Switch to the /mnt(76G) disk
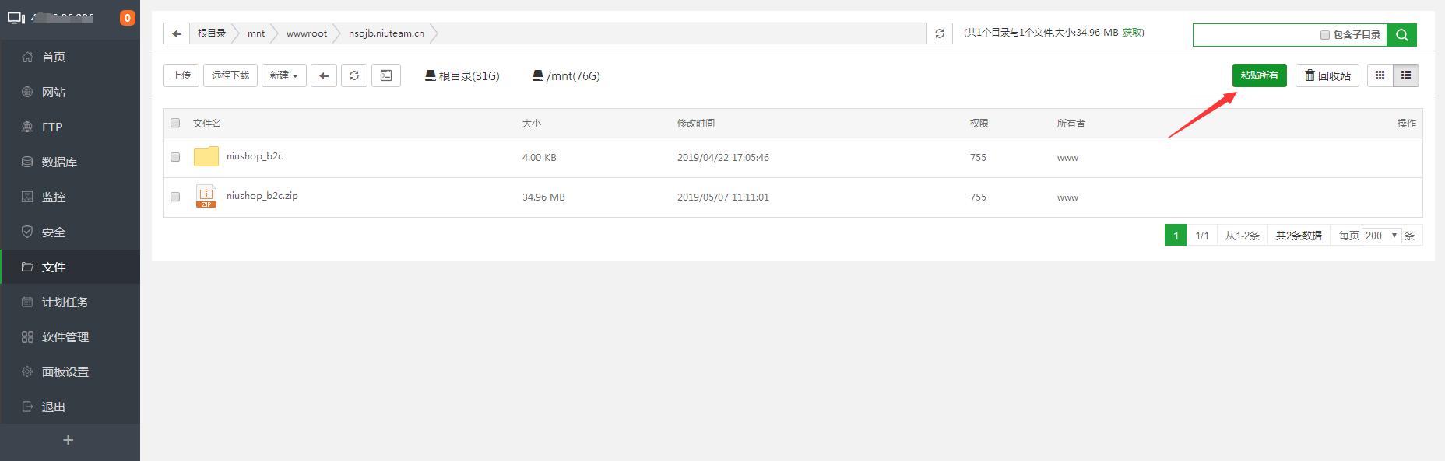 click(566, 75)
